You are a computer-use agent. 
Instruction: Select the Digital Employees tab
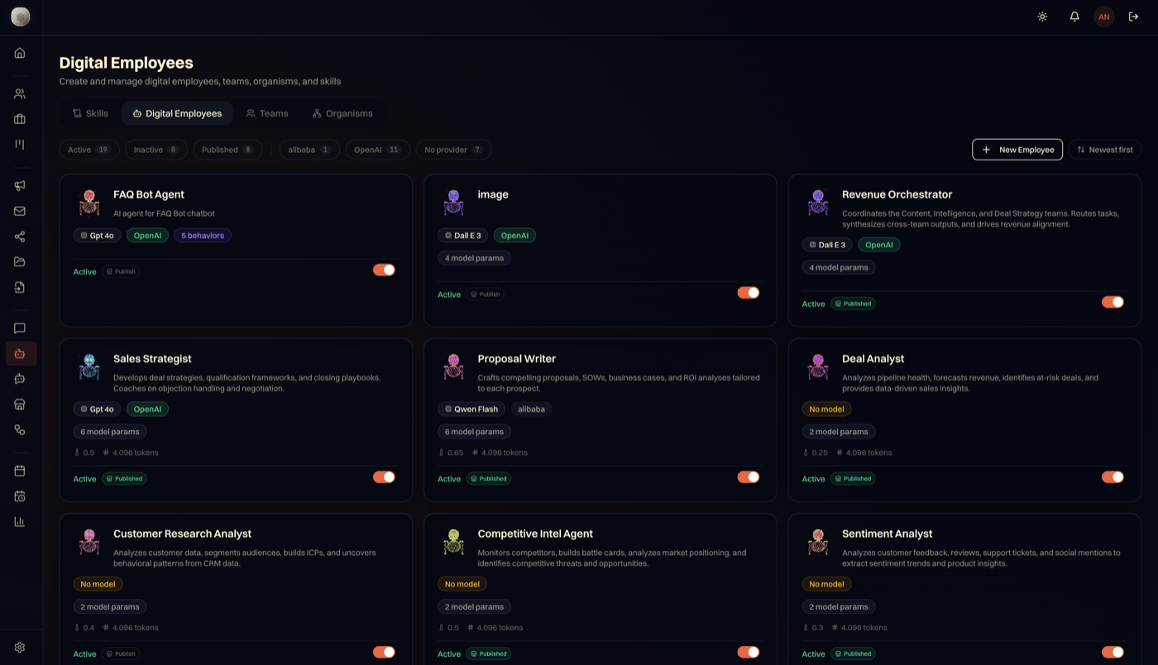tap(177, 113)
